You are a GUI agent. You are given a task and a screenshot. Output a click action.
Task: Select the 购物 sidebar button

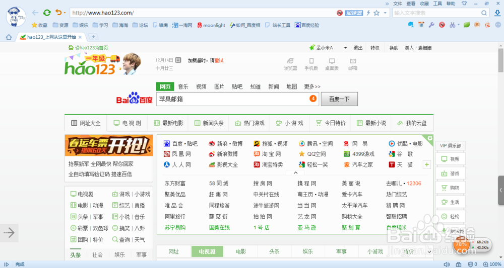450,188
